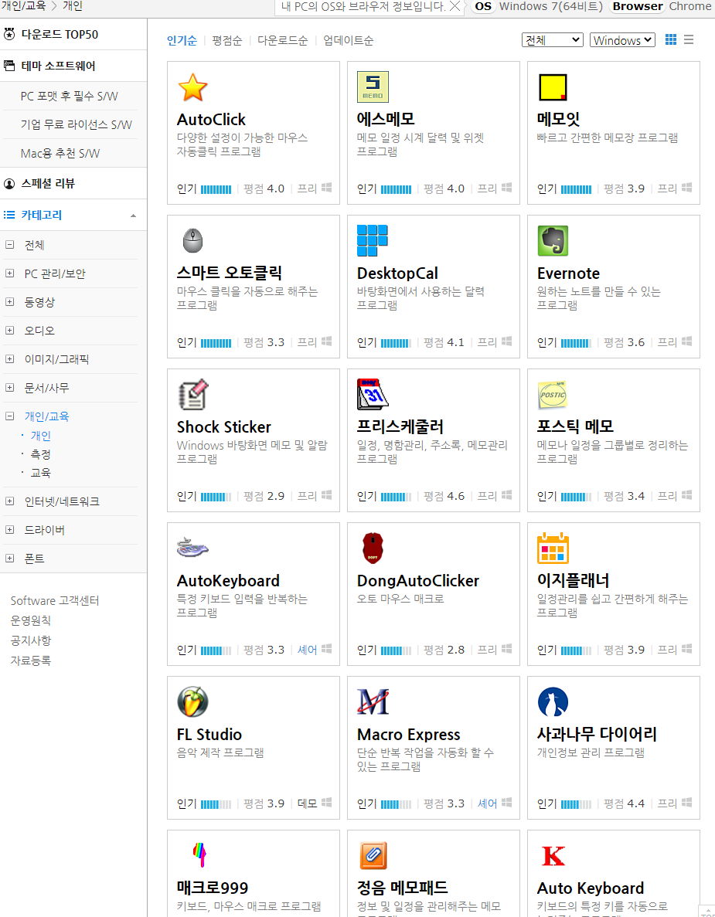The image size is (715, 917).
Task: Open the 스마트 오토클릭 mouse icon
Action: 192,240
